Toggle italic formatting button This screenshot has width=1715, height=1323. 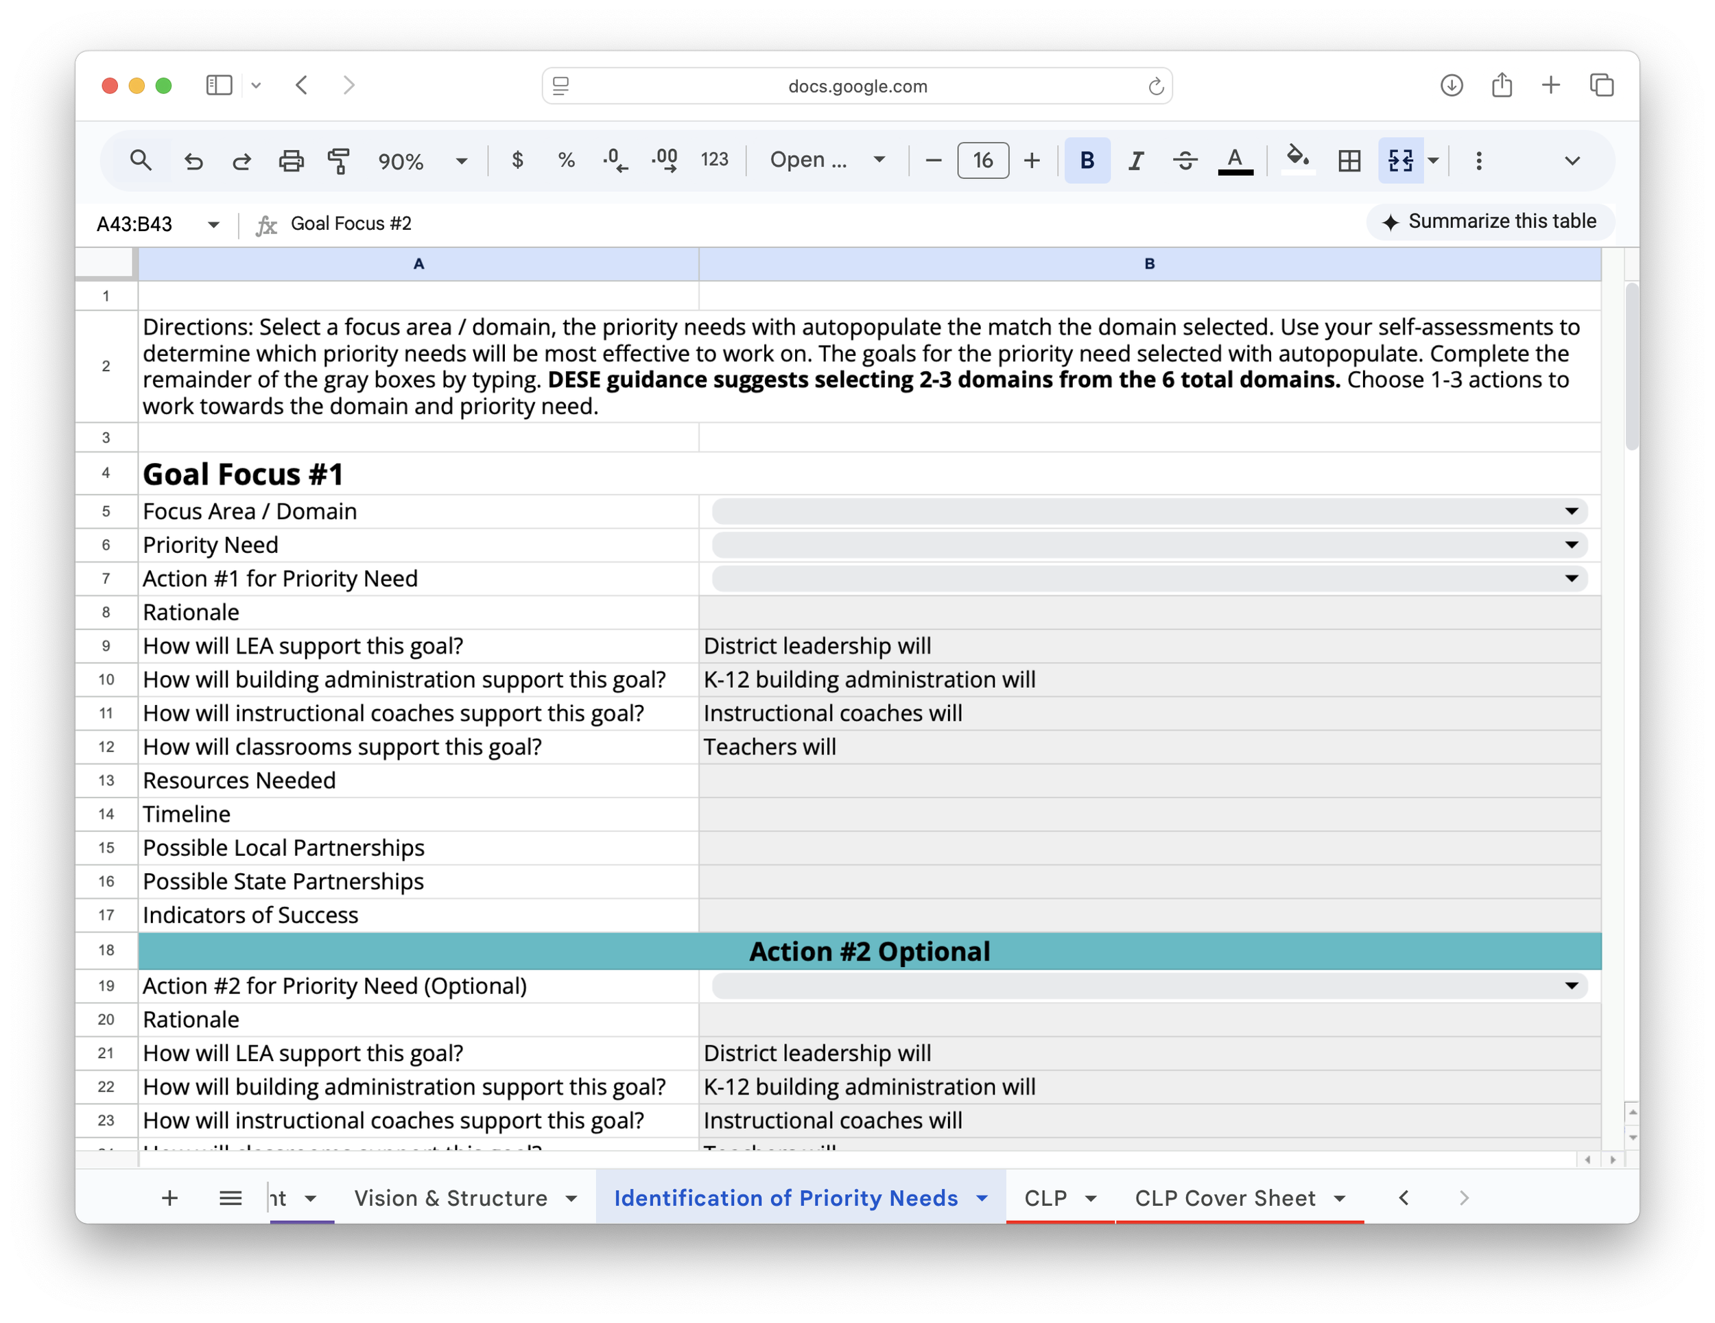(x=1135, y=161)
